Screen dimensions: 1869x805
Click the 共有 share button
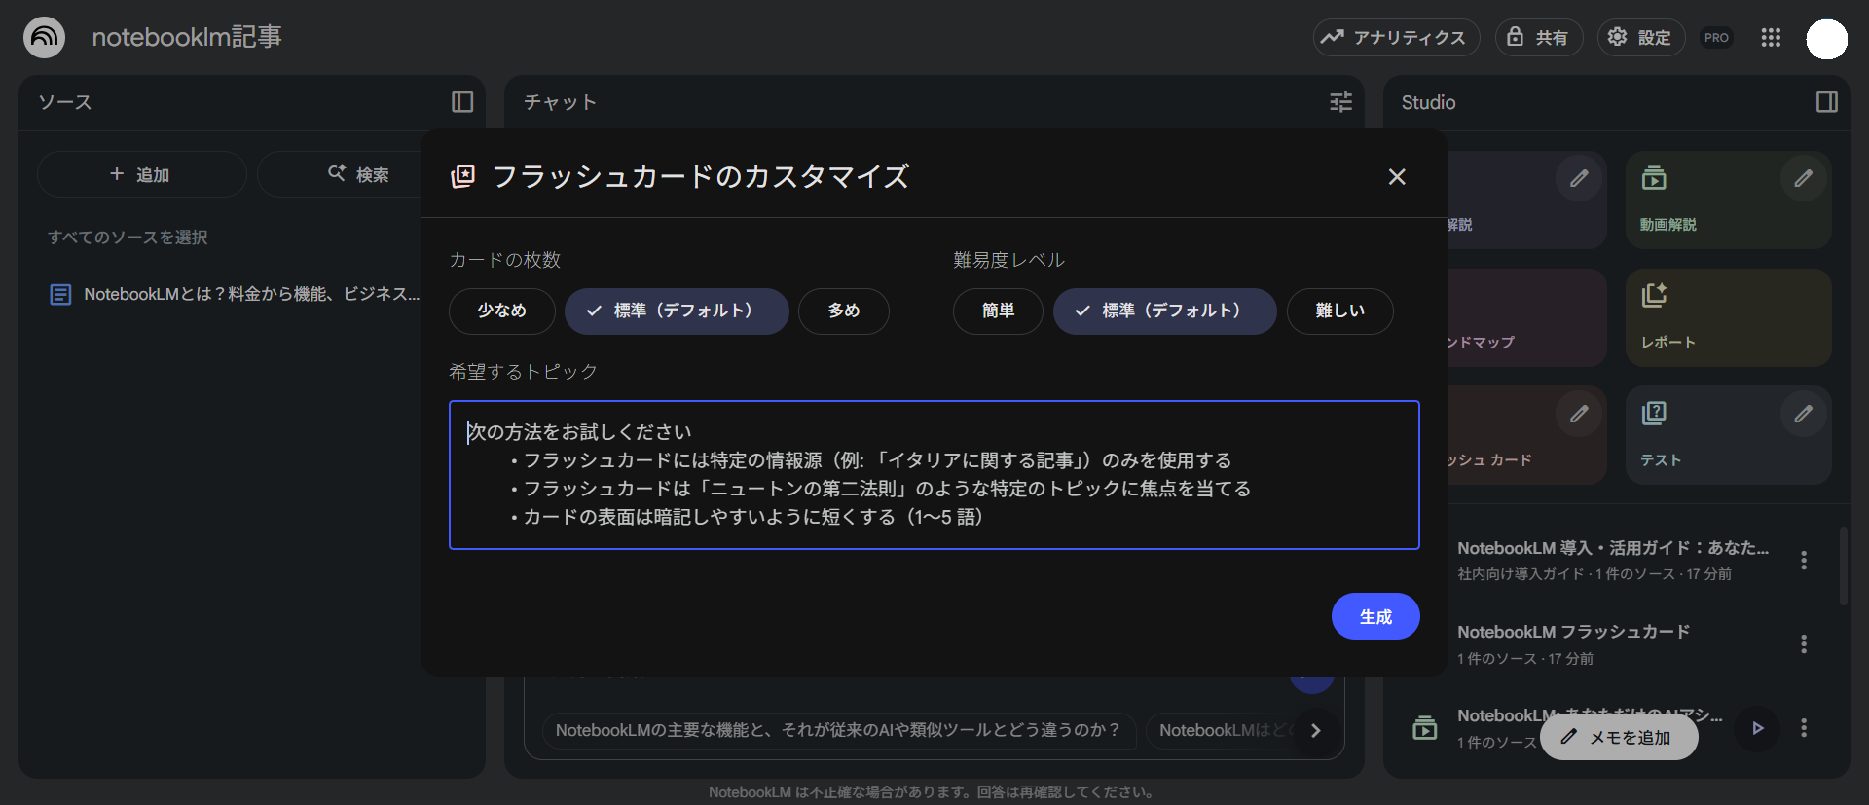[1539, 38]
